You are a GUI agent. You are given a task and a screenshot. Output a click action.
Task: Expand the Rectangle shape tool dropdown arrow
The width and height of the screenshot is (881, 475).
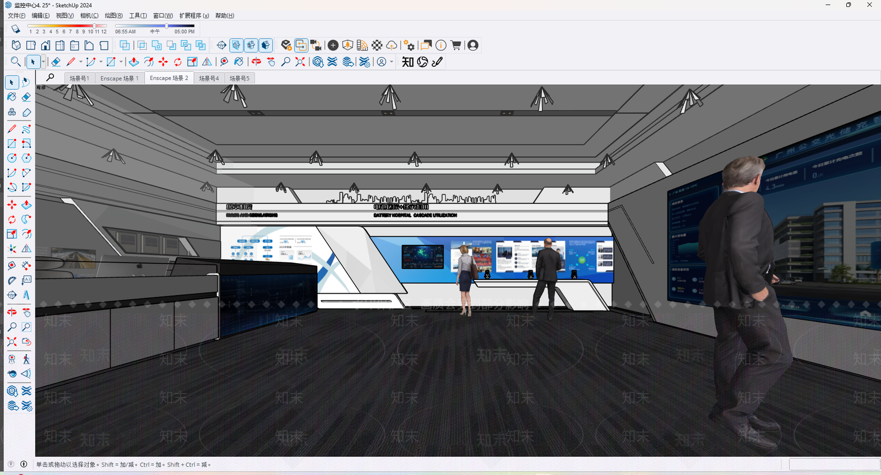point(121,62)
